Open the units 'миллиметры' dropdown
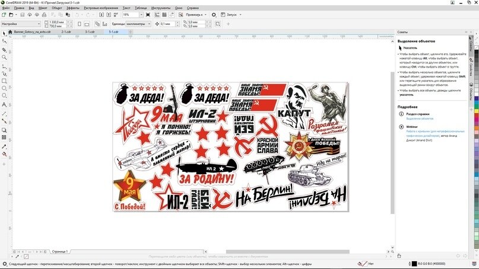The width and height of the screenshot is (479, 269). [139, 24]
